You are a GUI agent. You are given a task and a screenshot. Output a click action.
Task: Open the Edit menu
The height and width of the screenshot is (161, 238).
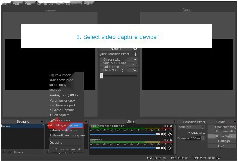tap(16, 4)
